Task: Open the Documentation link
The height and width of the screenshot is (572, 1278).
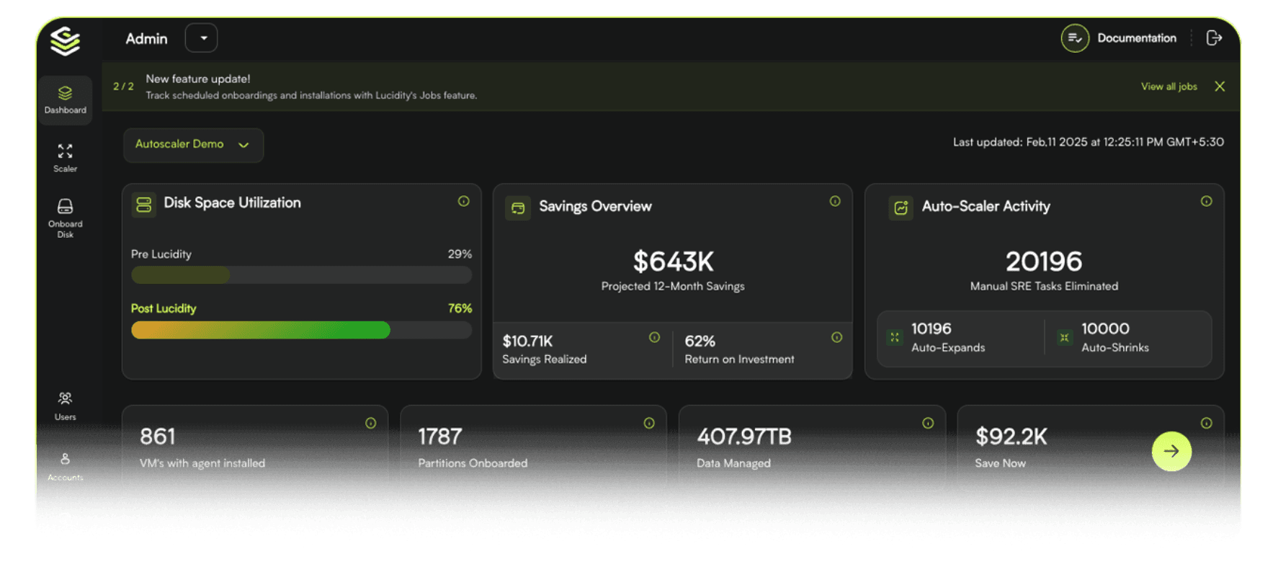Action: [1135, 38]
